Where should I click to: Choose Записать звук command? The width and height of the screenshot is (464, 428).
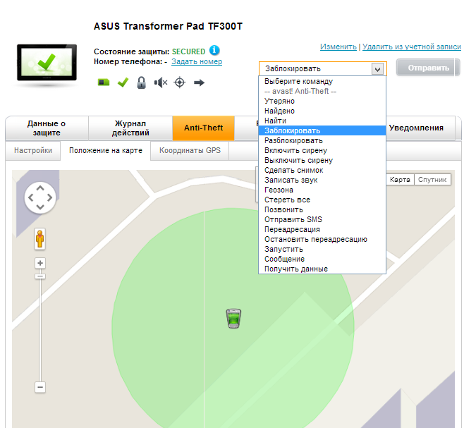pos(322,180)
